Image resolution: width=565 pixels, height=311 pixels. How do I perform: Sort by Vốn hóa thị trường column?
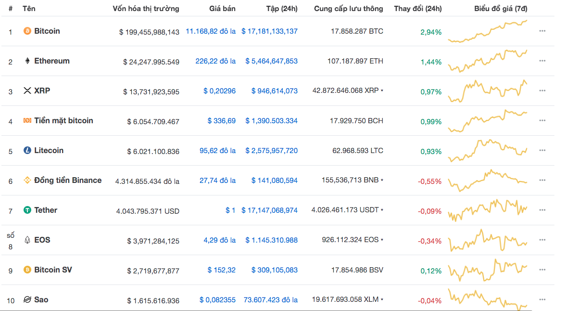click(x=146, y=9)
